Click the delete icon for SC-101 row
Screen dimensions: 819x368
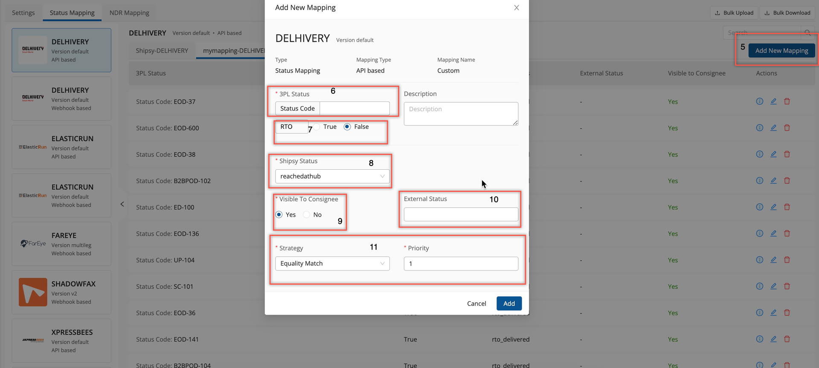point(787,287)
